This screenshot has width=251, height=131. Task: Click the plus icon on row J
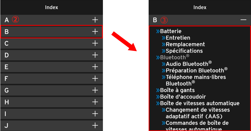pos(95,126)
